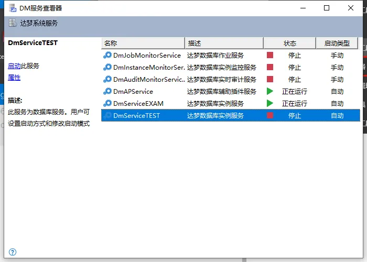The width and height of the screenshot is (367, 262).
Task: Click red stop indicator for DmInstanceMonitorSer.
Action: point(270,68)
